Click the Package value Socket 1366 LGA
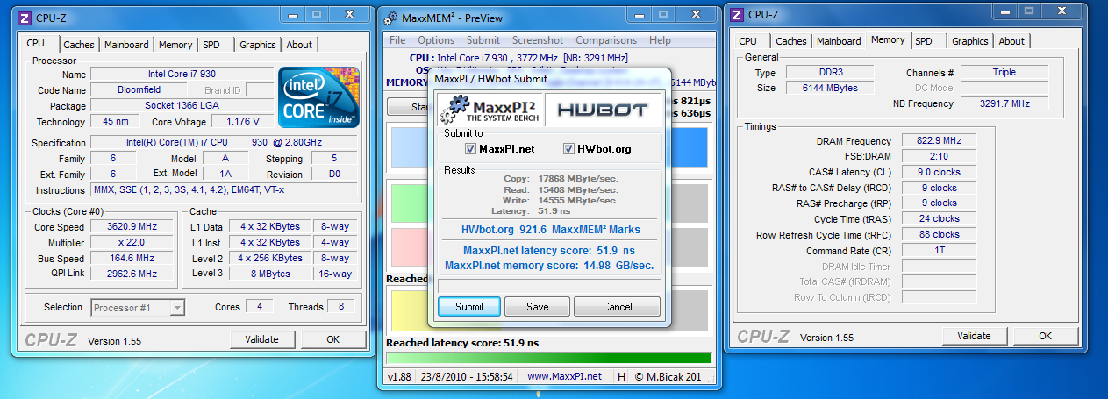 (182, 105)
